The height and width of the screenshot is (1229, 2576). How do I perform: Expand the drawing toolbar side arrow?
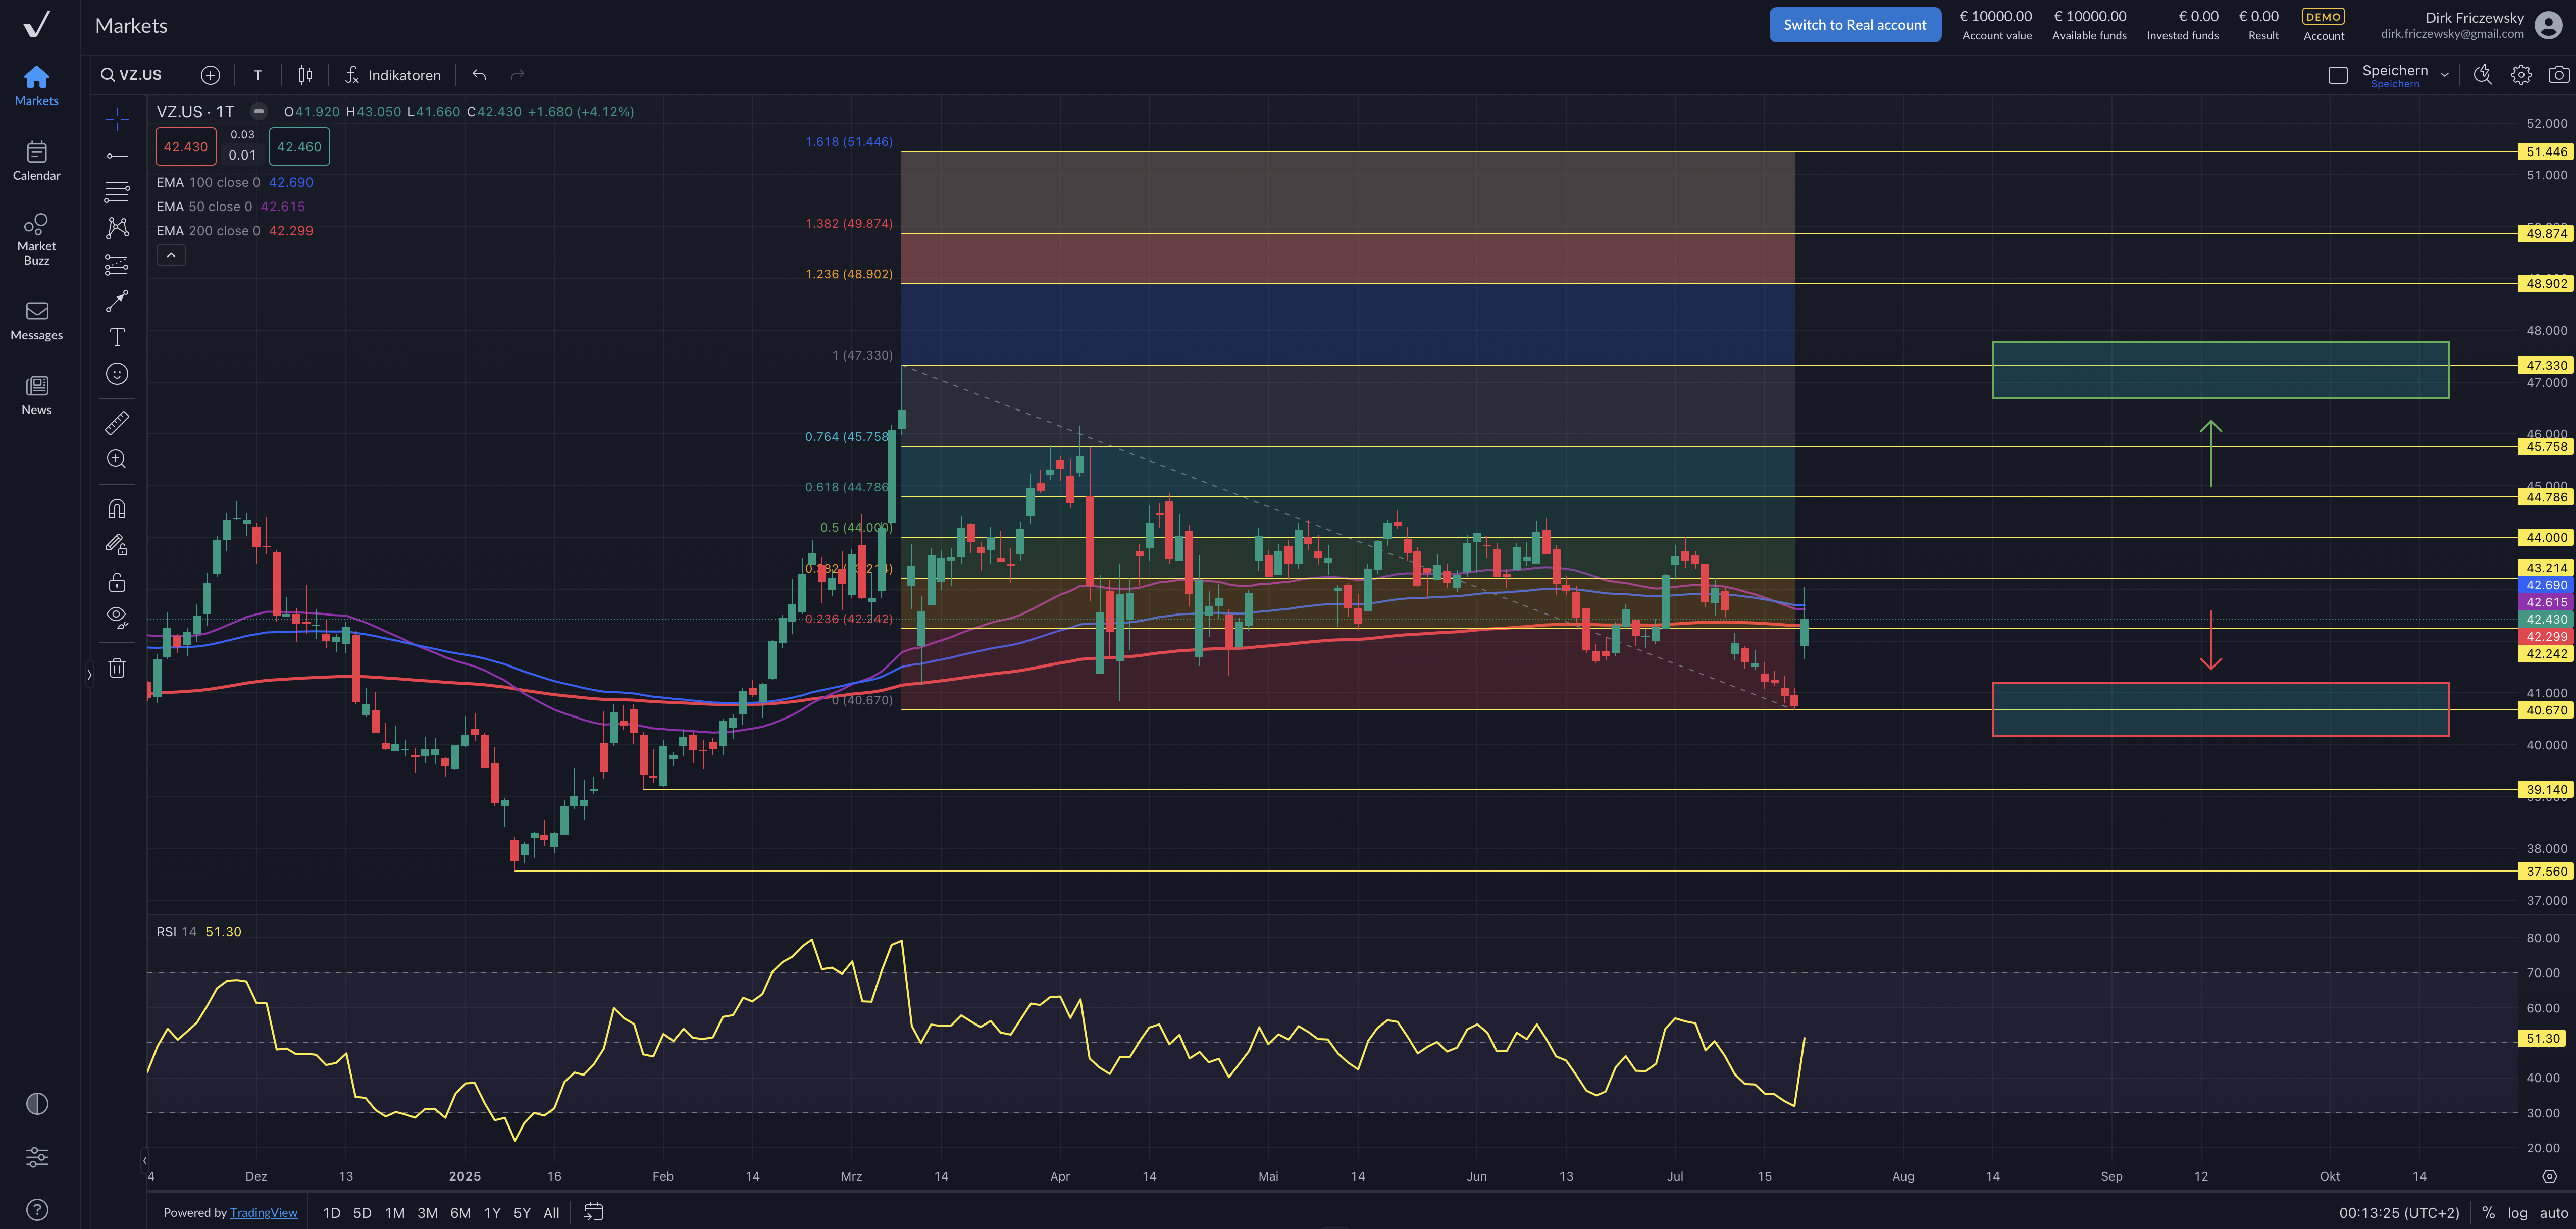(89, 675)
